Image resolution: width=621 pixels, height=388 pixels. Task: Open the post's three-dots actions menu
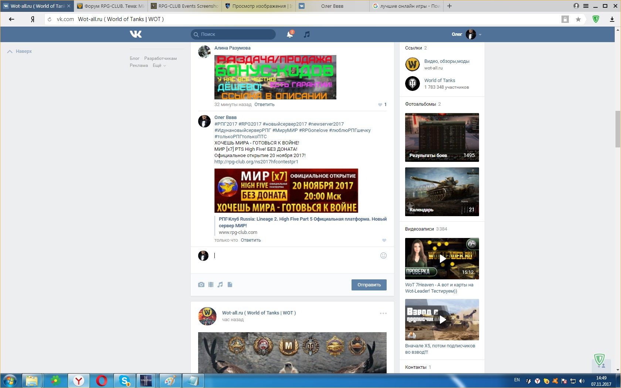tap(383, 313)
